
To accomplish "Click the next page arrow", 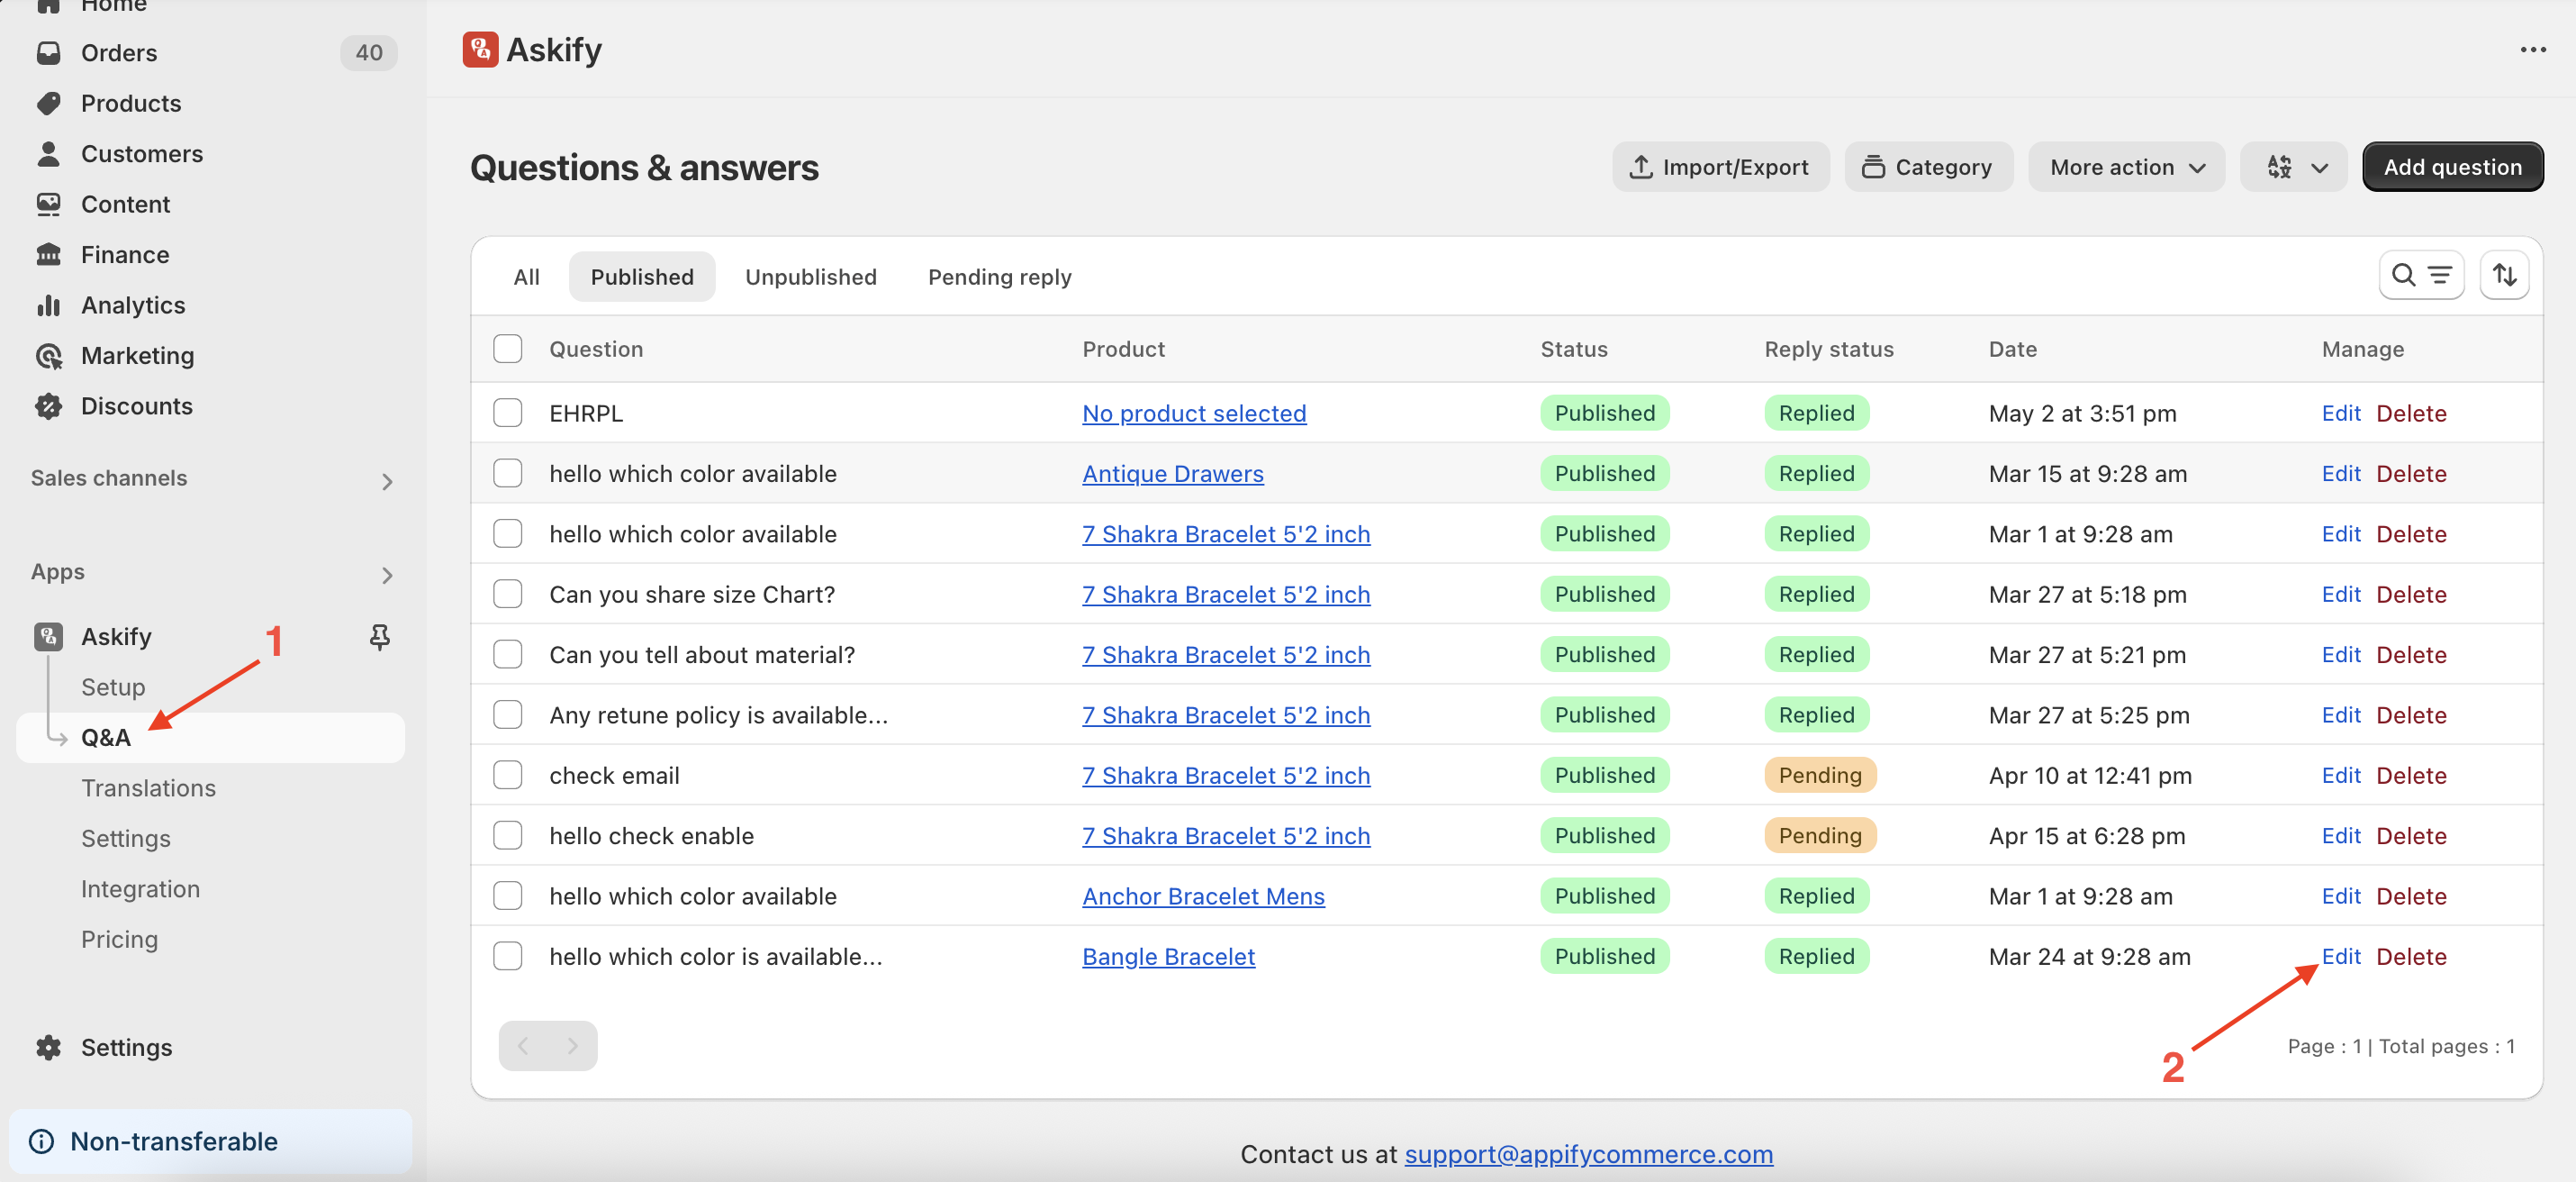I will tap(572, 1046).
